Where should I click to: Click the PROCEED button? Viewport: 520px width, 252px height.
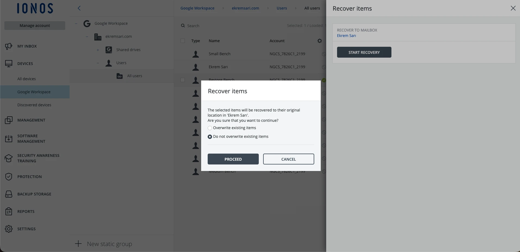[x=233, y=159]
